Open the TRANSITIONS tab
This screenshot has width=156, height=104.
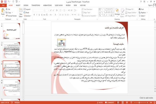36,5
